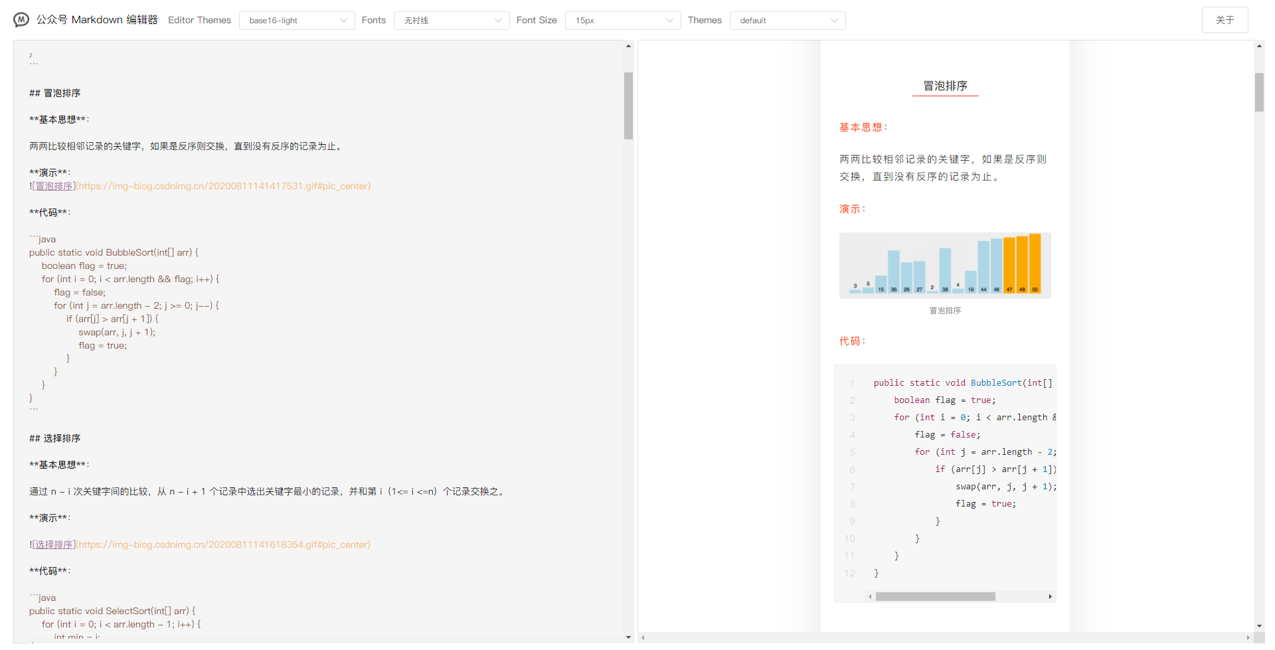The width and height of the screenshot is (1275, 650).
Task: Click the bubble sort GIF URL in editor
Action: pyautogui.click(x=223, y=186)
